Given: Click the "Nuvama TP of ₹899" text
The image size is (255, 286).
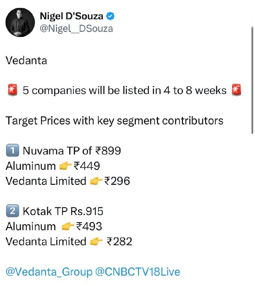Looking at the screenshot, I should pyautogui.click(x=72, y=151).
